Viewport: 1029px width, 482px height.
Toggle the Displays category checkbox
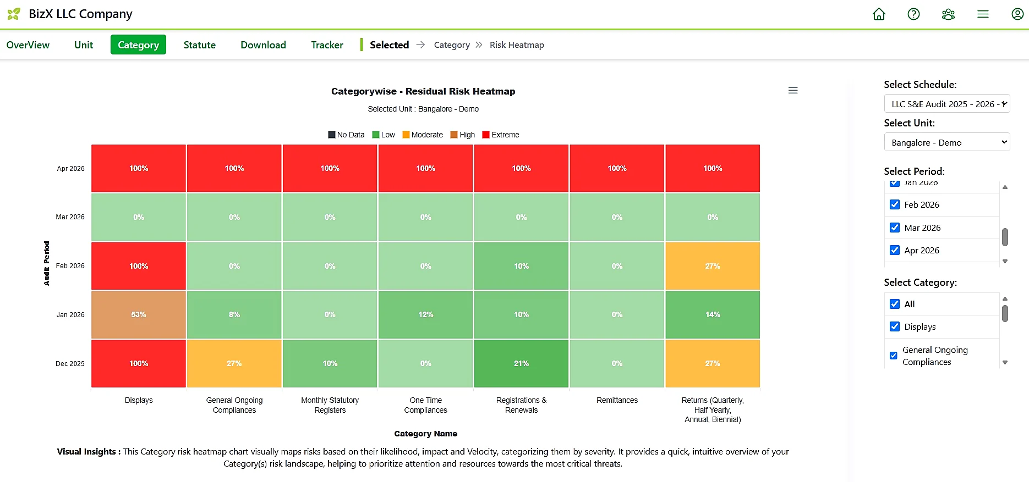895,326
